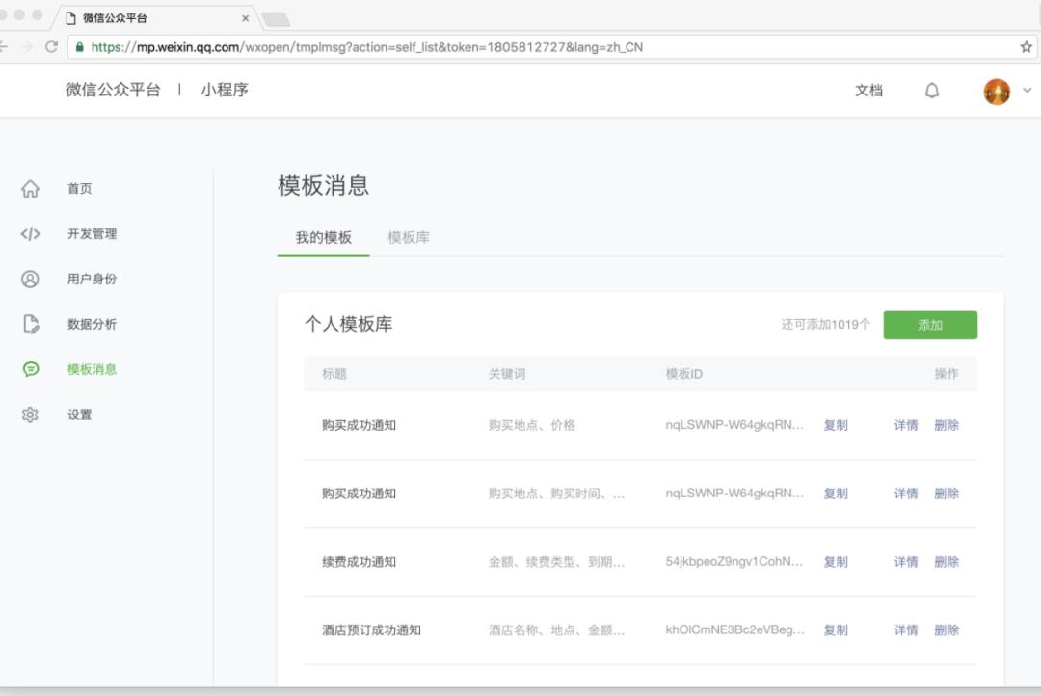Close the 微信公众平台 browser tab
1041x696 pixels.
(245, 18)
